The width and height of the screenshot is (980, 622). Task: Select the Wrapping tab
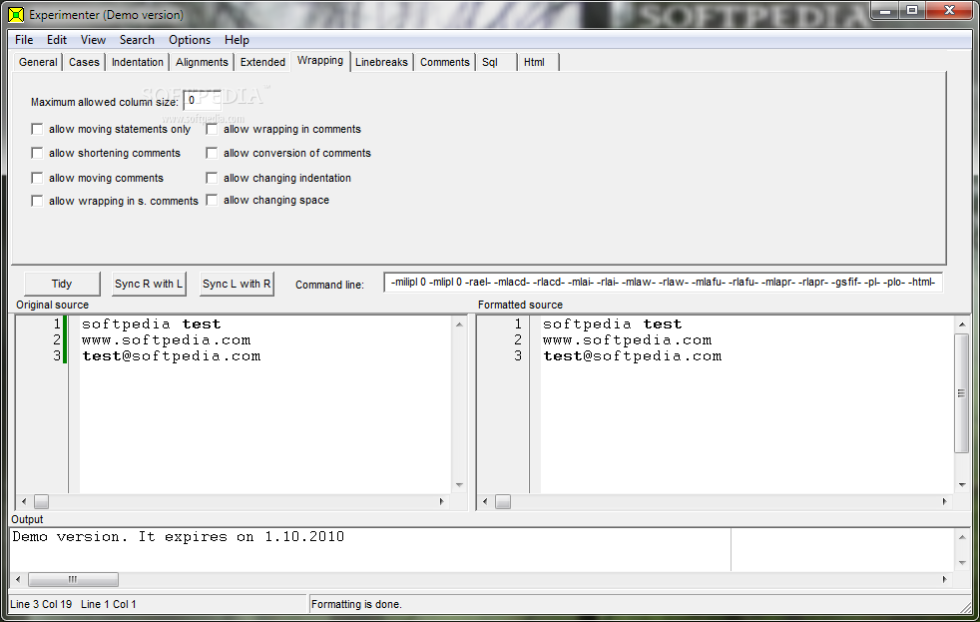tap(320, 61)
